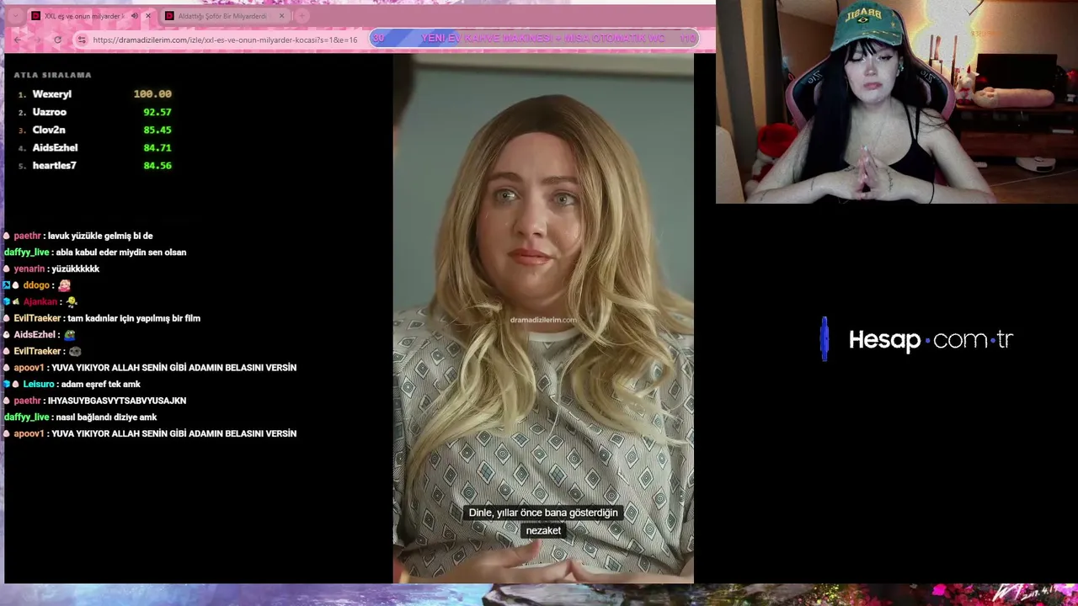
Task: Click the pink badge beside yenarin
Action: click(7, 268)
